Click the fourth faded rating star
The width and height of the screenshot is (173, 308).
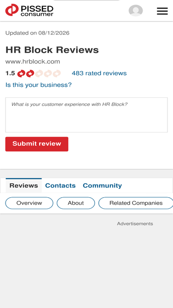pos(48,74)
